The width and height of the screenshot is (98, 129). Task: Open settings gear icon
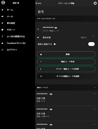click(x=95, y=3)
